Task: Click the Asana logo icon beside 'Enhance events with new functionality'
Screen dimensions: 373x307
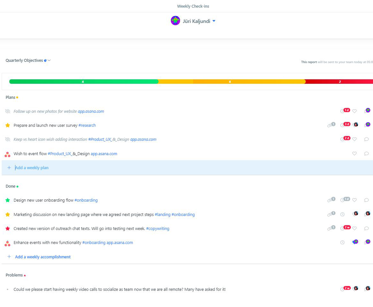Action: [x=8, y=243]
